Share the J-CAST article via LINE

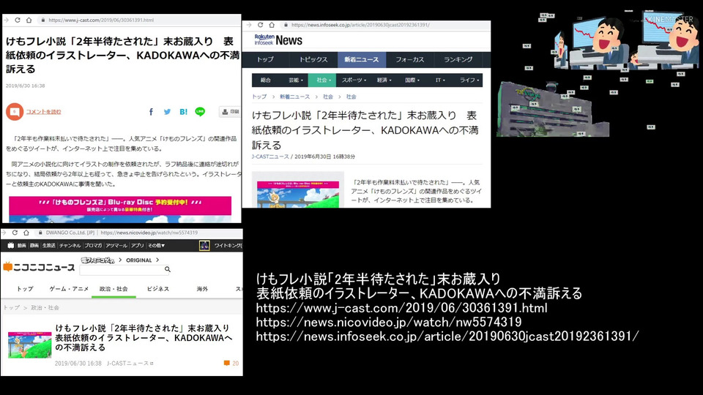(200, 111)
